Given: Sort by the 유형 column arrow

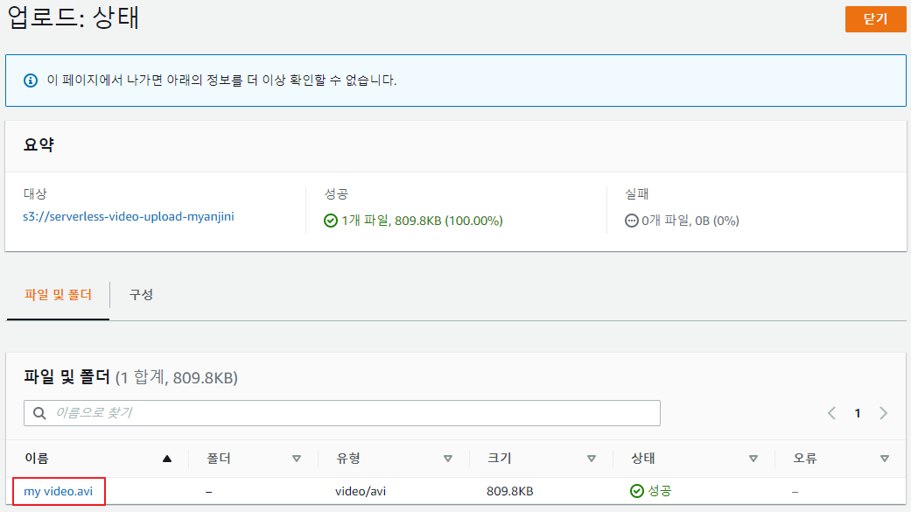Looking at the screenshot, I should tap(448, 459).
